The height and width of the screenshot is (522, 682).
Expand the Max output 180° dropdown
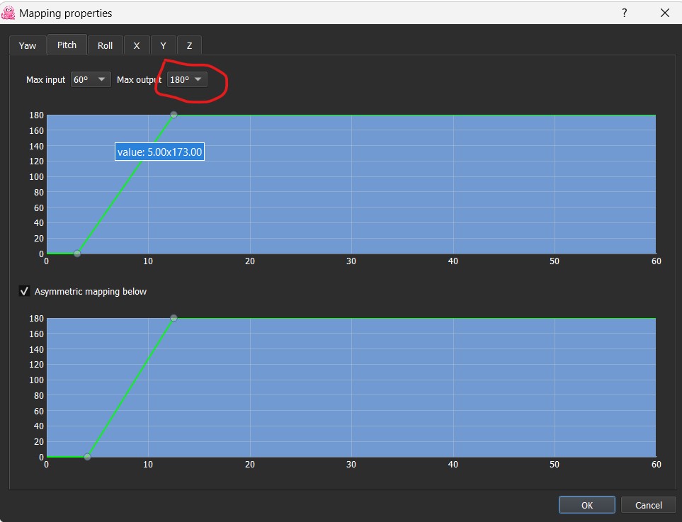pyautogui.click(x=187, y=79)
